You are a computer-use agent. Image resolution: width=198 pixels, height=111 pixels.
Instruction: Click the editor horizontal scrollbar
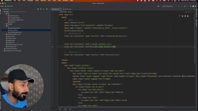pos(112,107)
